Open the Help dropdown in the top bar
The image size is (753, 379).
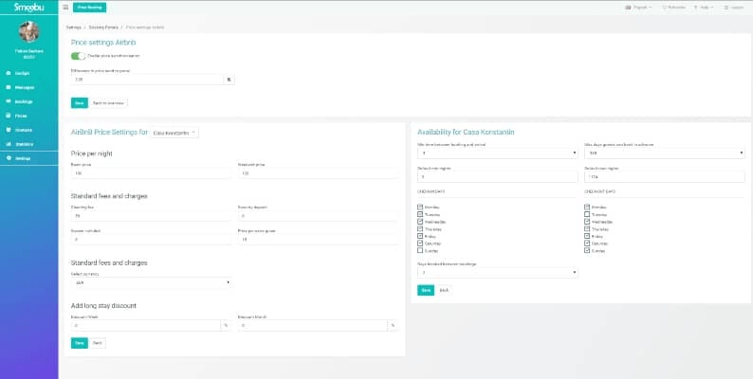pyautogui.click(x=704, y=8)
